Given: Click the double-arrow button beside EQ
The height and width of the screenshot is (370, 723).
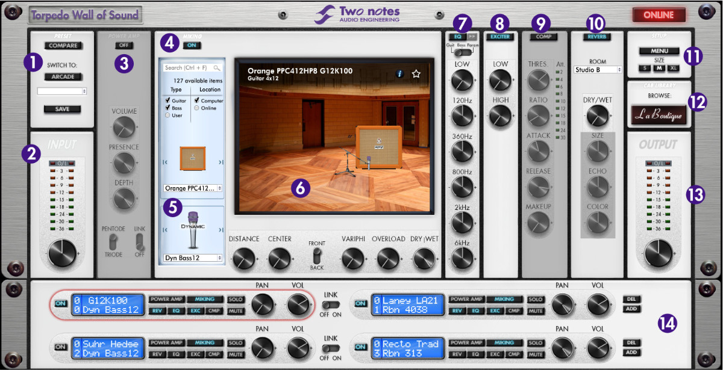Looking at the screenshot, I should (472, 37).
